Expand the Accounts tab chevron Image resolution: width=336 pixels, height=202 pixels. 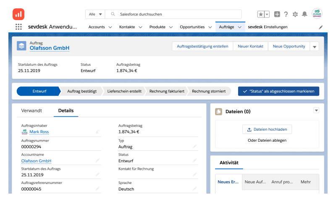[110, 27]
